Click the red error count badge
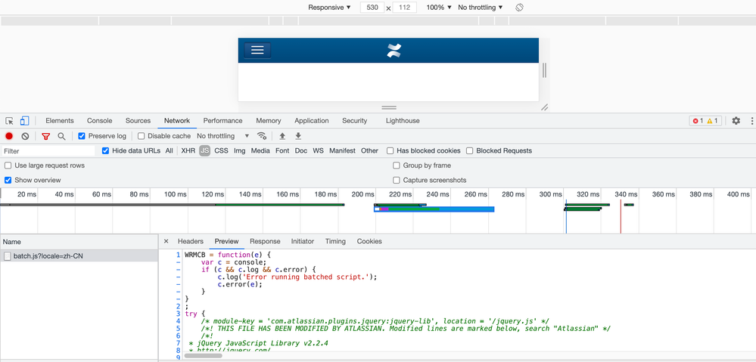 point(698,121)
